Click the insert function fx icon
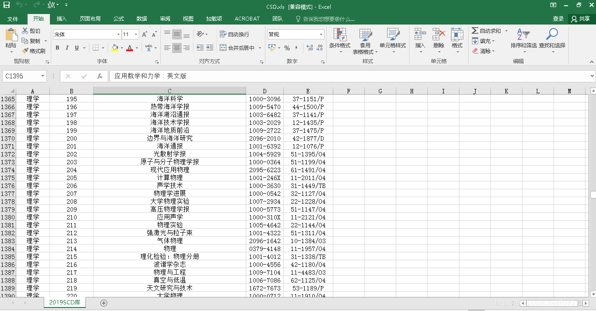 [100, 76]
